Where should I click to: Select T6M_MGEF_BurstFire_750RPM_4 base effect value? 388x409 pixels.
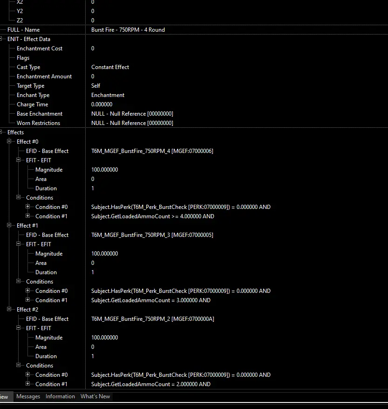[x=152, y=151]
